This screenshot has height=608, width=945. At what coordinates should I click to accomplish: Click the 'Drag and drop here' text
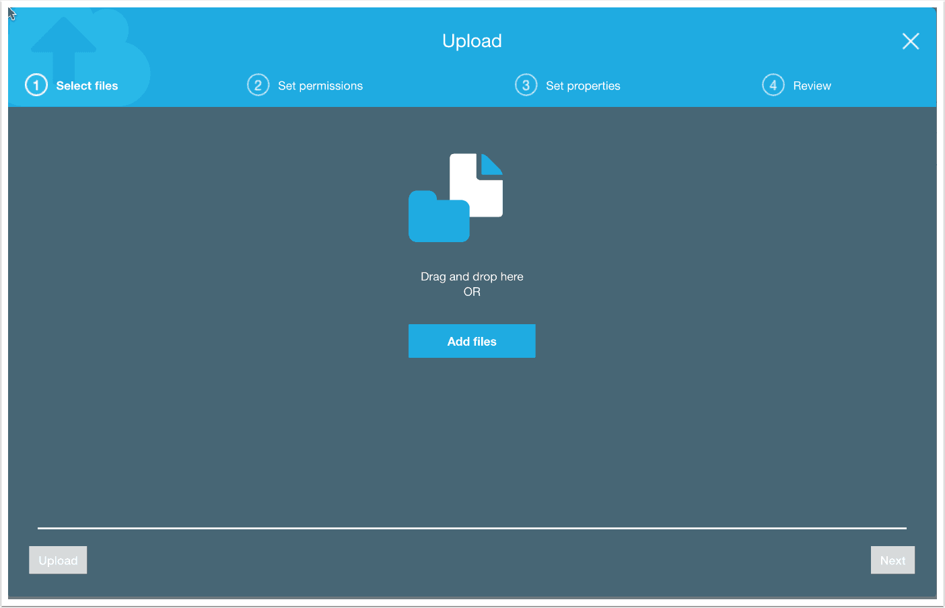(472, 276)
